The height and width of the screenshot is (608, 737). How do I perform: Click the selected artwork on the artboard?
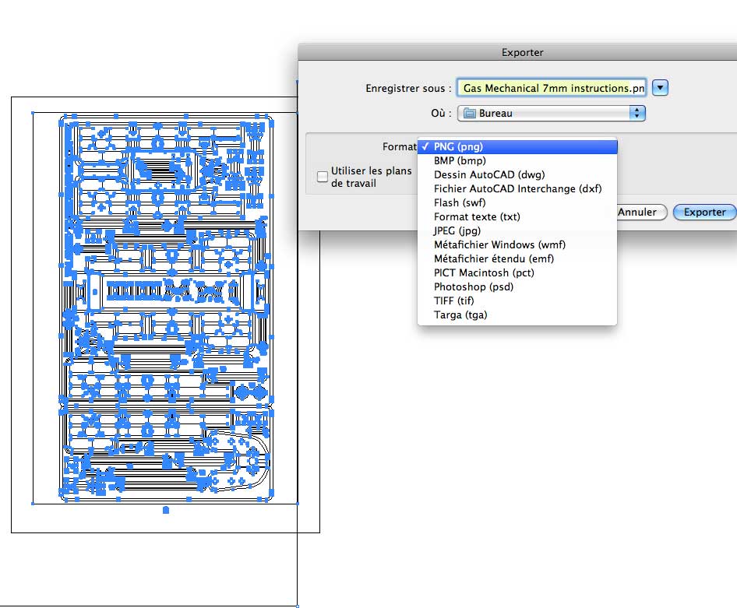click(x=166, y=308)
